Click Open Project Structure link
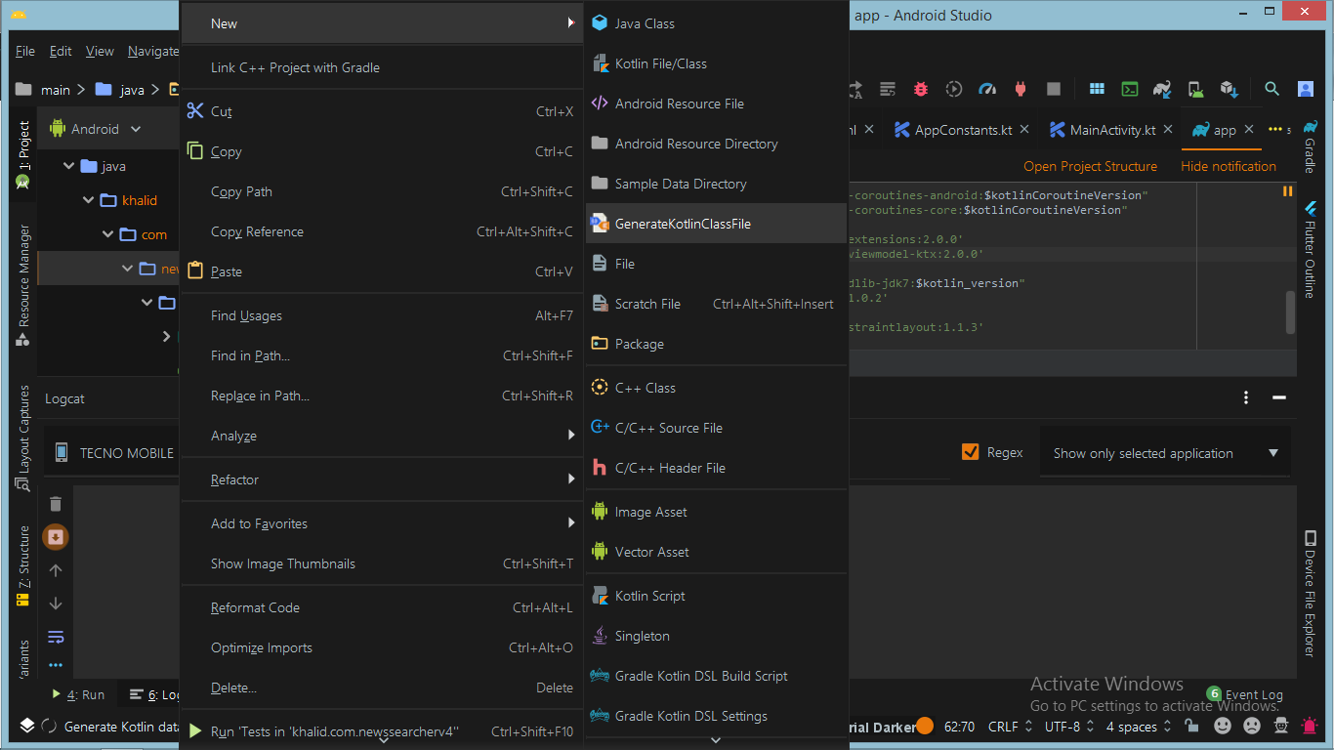Viewport: 1334px width, 750px height. [1090, 166]
